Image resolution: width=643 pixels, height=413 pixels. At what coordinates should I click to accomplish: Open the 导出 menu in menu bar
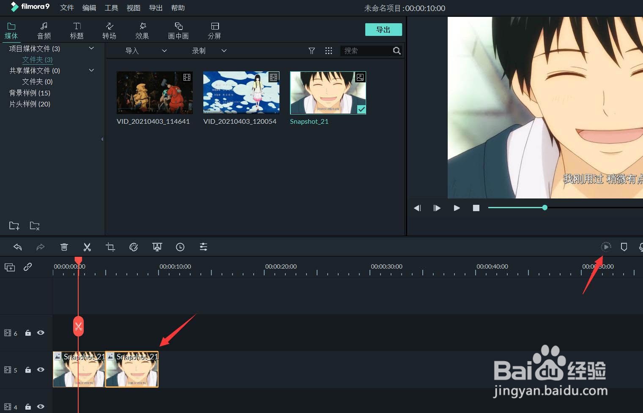pos(156,8)
